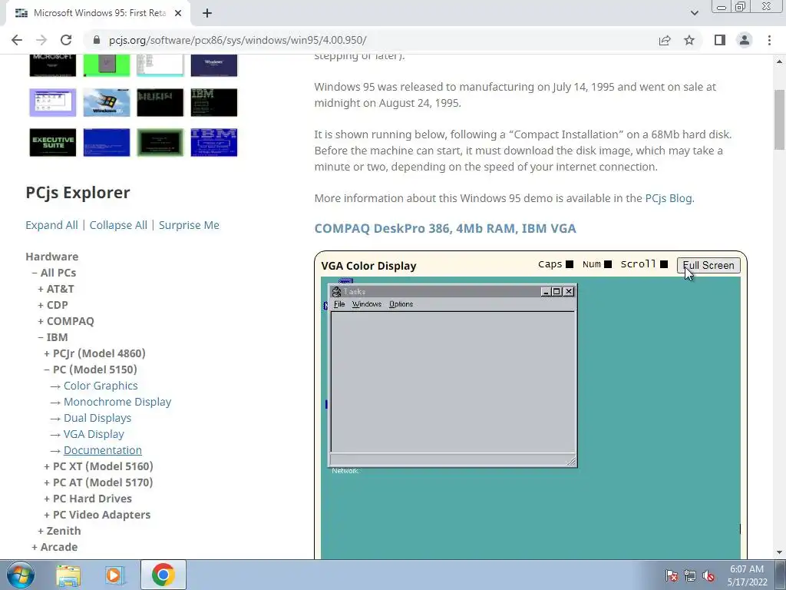The image size is (786, 590).
Task: Expand the Arcade tree node
Action: tap(34, 547)
